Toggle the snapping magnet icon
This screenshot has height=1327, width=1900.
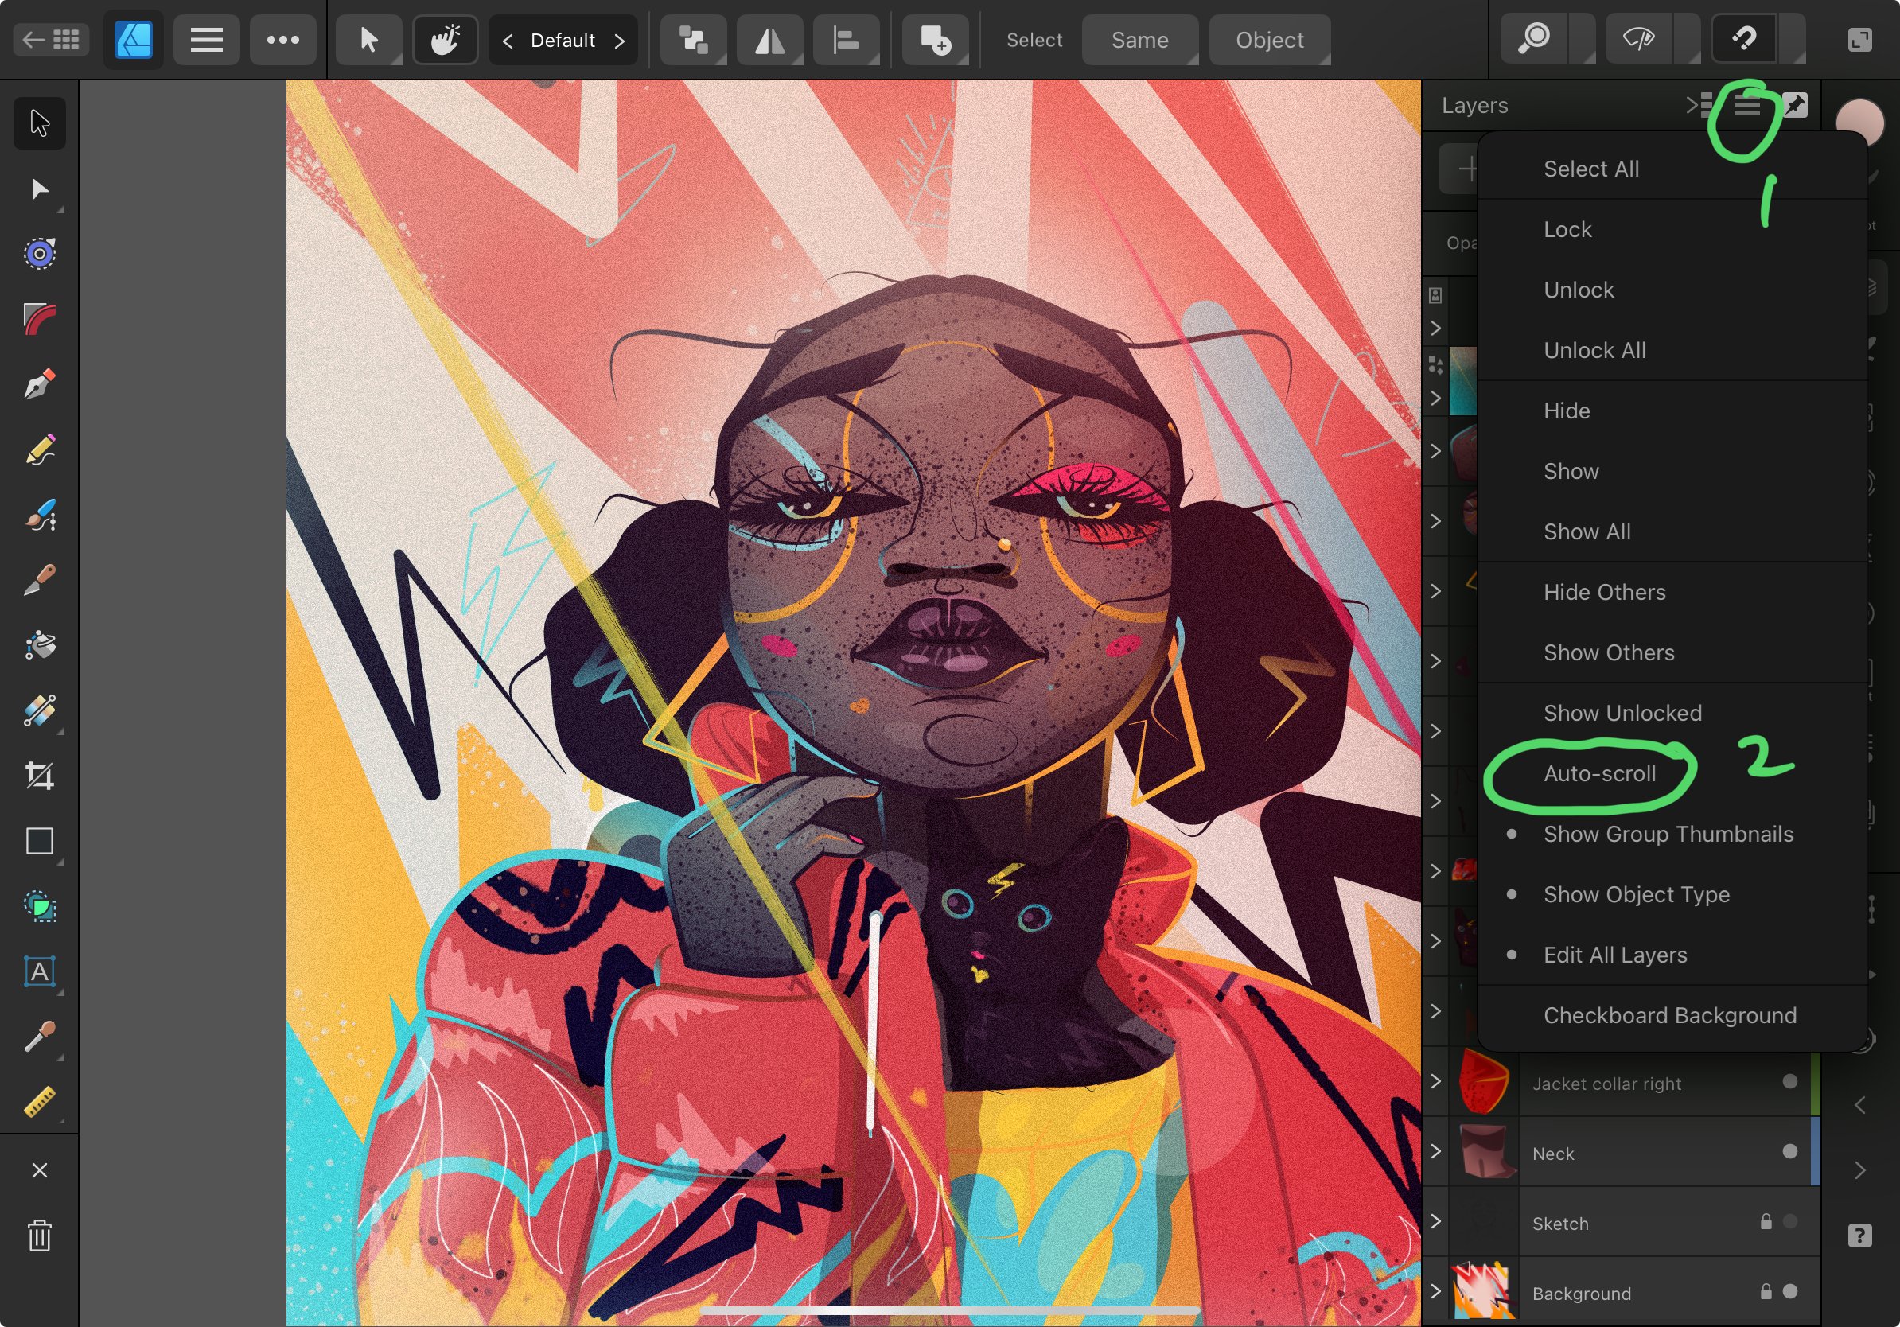click(x=1743, y=38)
